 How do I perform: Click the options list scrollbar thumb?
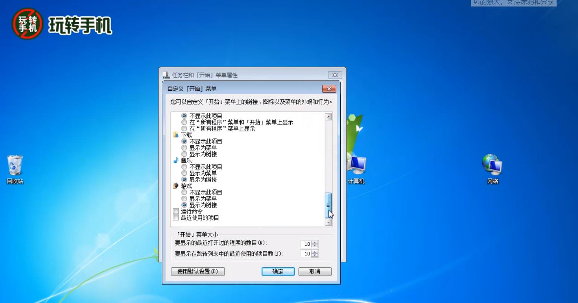(x=328, y=206)
